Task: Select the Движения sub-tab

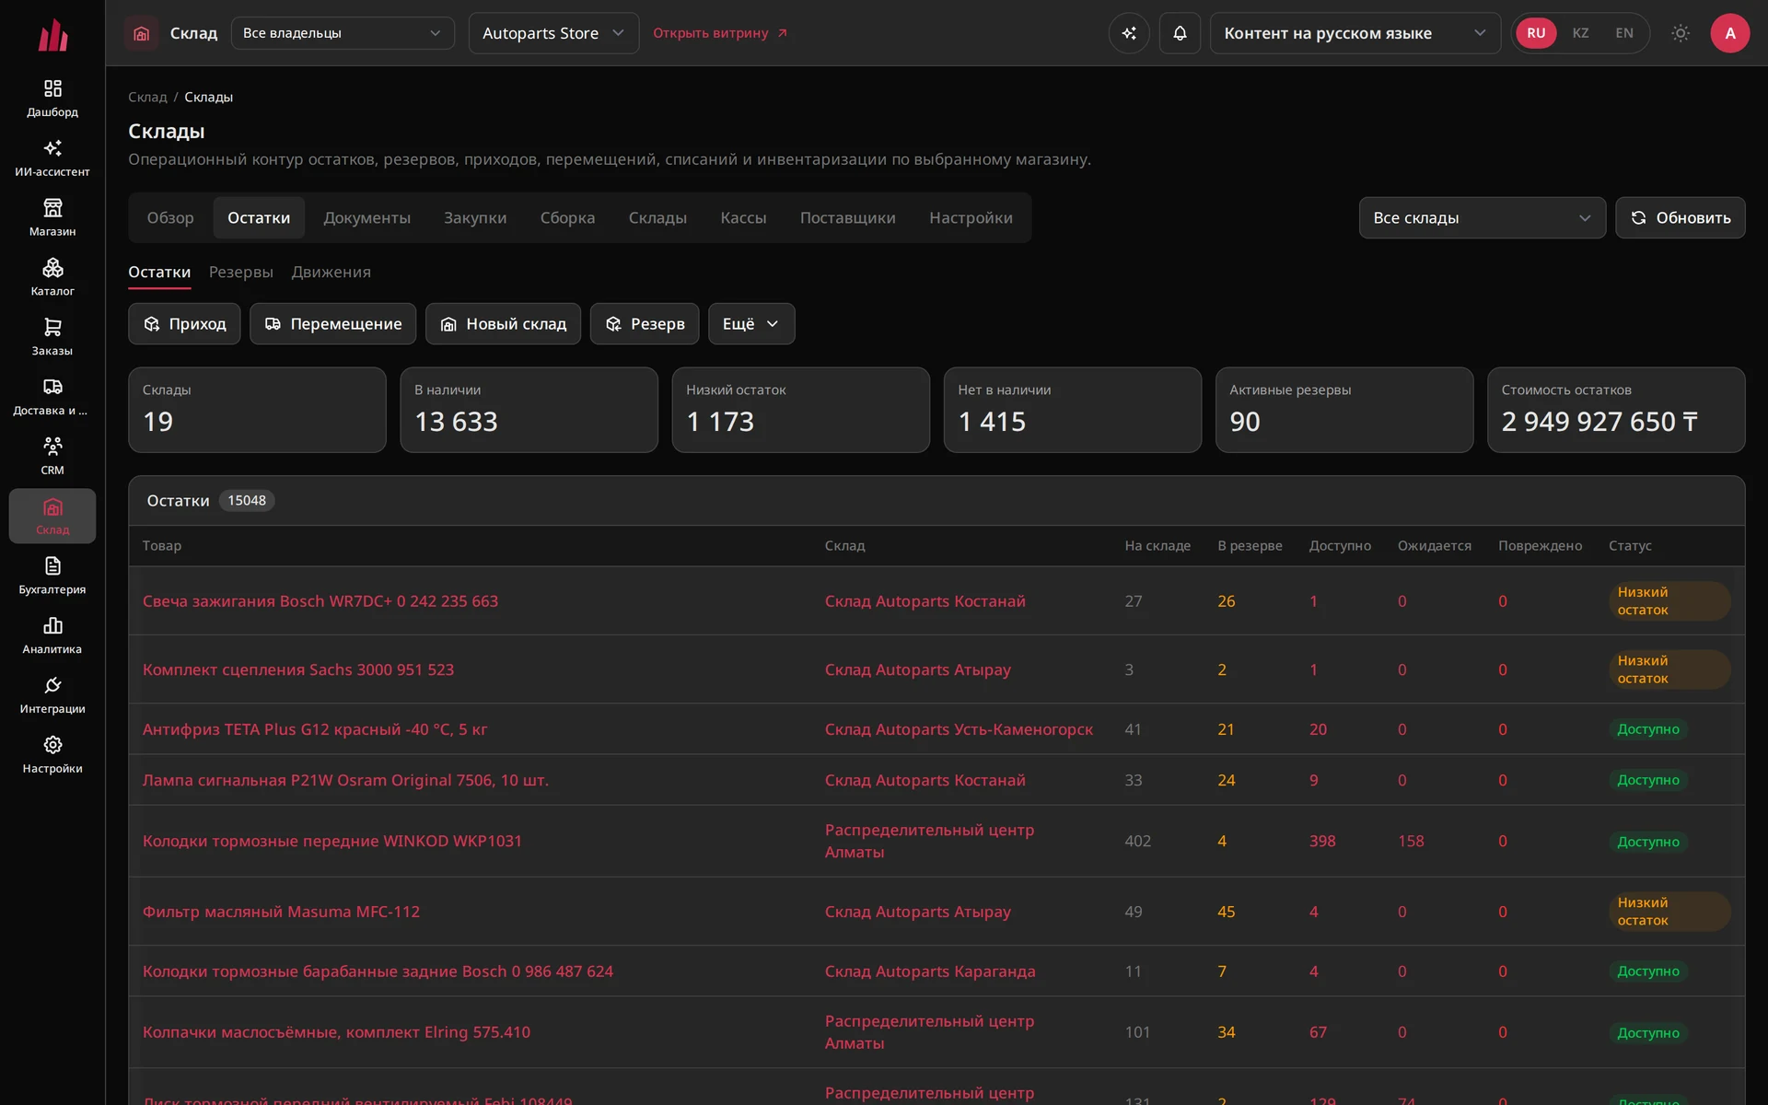Action: [x=331, y=273]
